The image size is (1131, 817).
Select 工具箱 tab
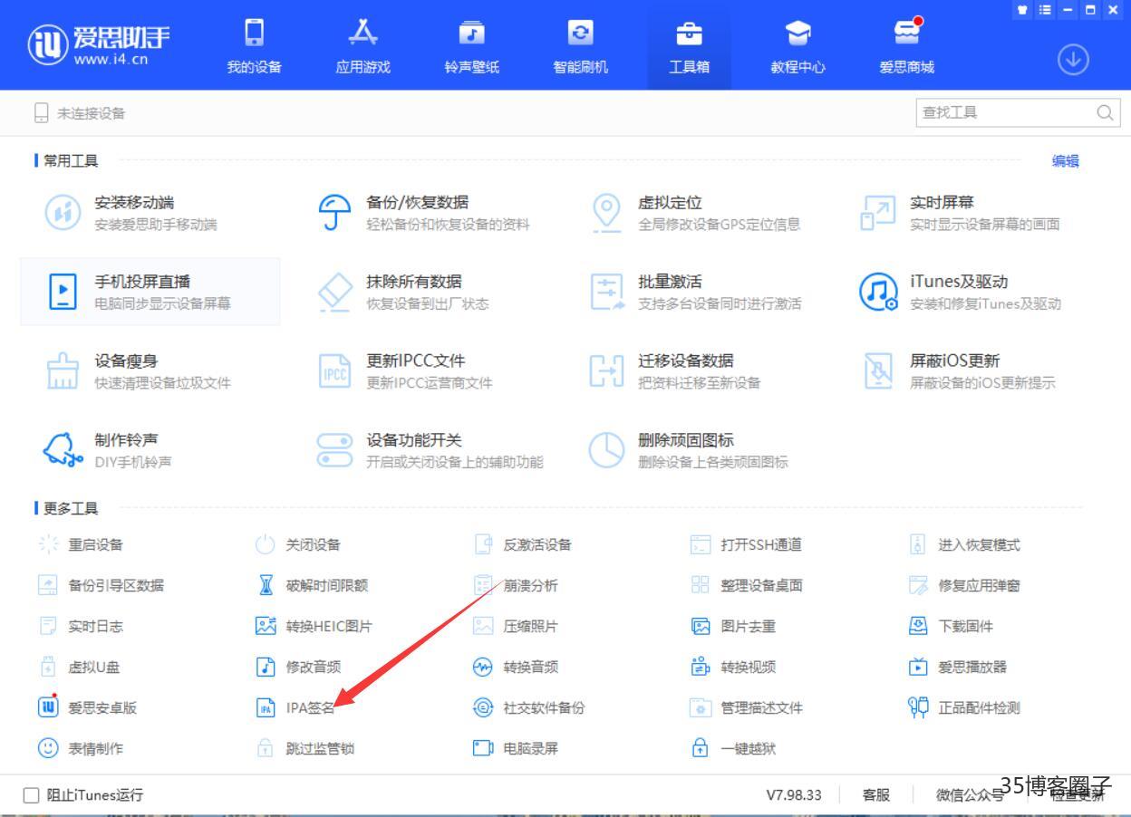[690, 45]
